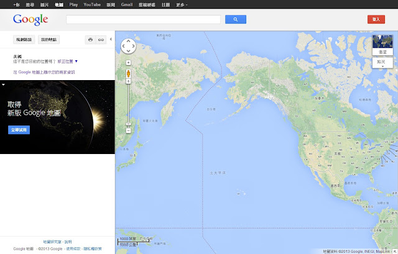Click the blue try-now button on promo
The height and width of the screenshot is (254, 398).
coord(19,130)
